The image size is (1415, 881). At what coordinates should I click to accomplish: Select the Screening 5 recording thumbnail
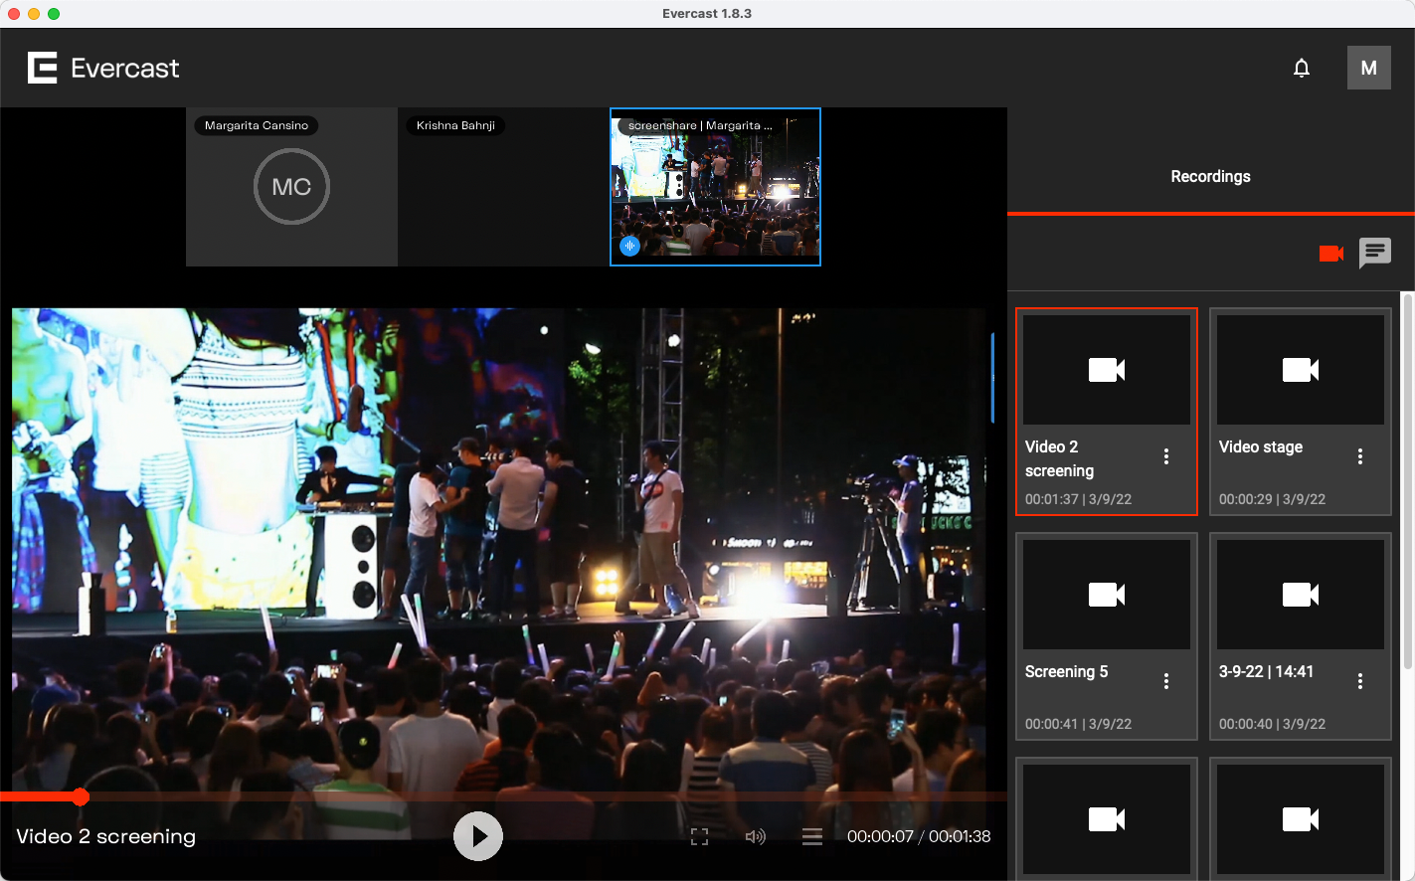coord(1107,595)
